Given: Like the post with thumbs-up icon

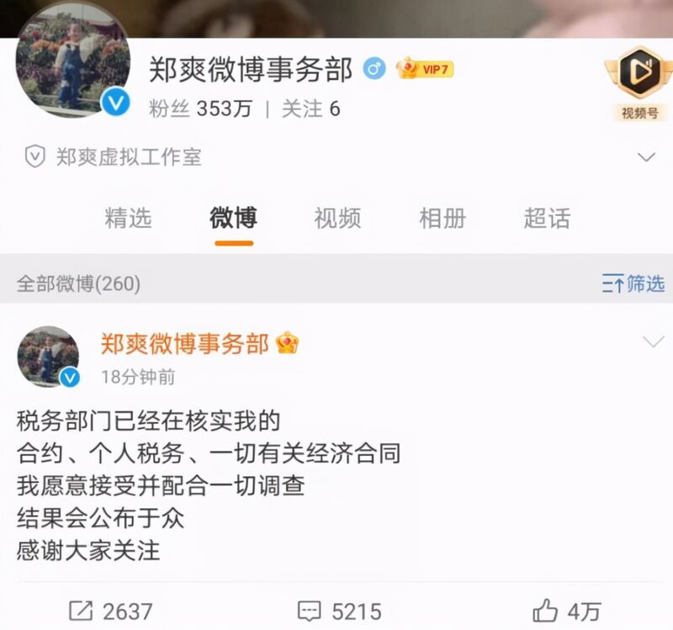Looking at the screenshot, I should click(545, 611).
